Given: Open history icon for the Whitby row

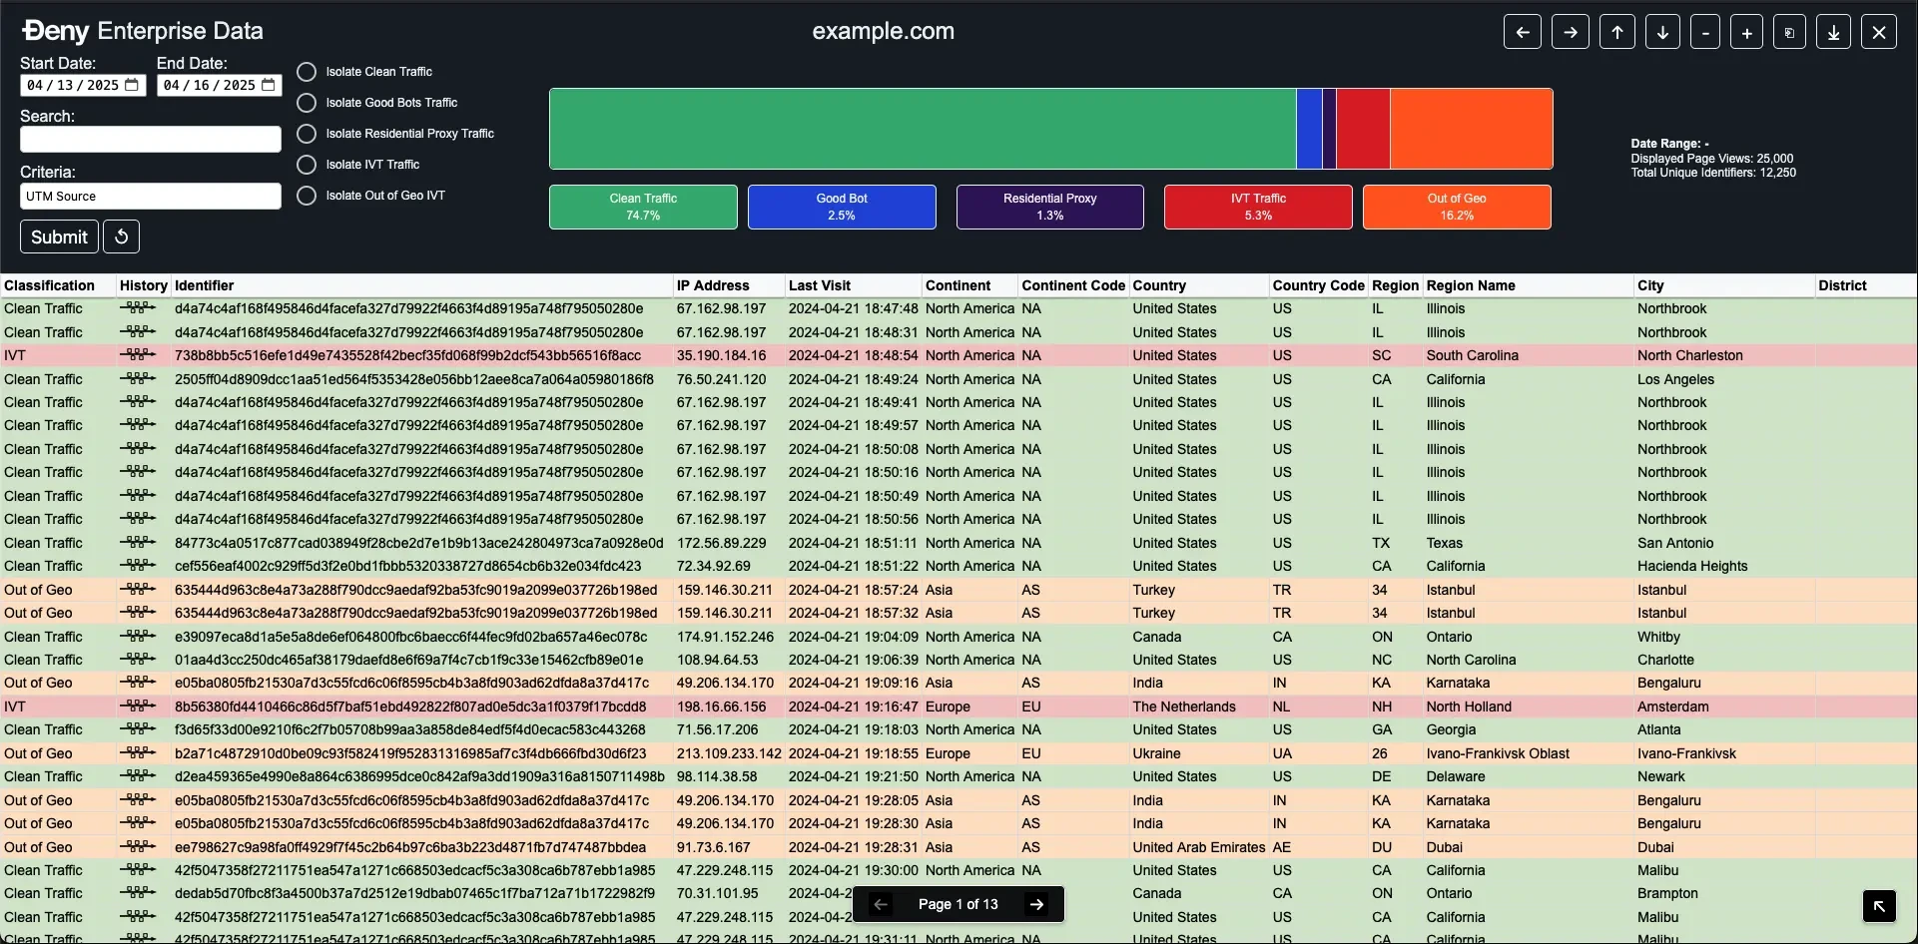Looking at the screenshot, I should click(138, 637).
